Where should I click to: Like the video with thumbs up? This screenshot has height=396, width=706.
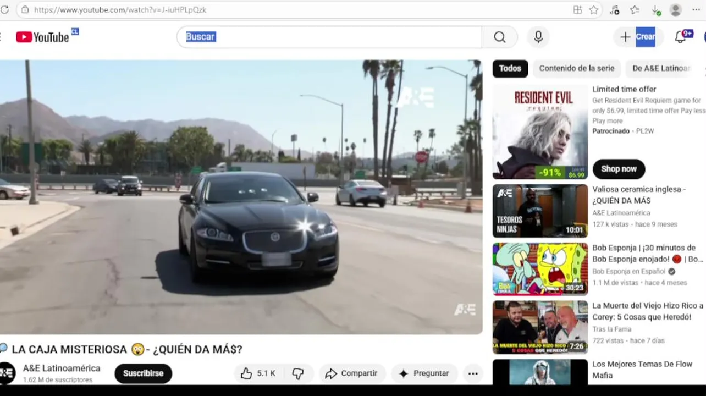258,373
